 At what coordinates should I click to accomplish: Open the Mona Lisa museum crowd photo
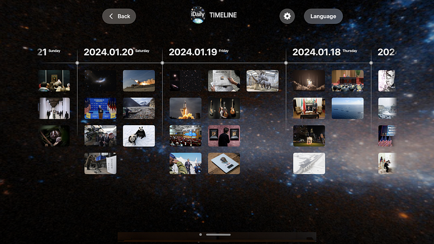click(54, 80)
